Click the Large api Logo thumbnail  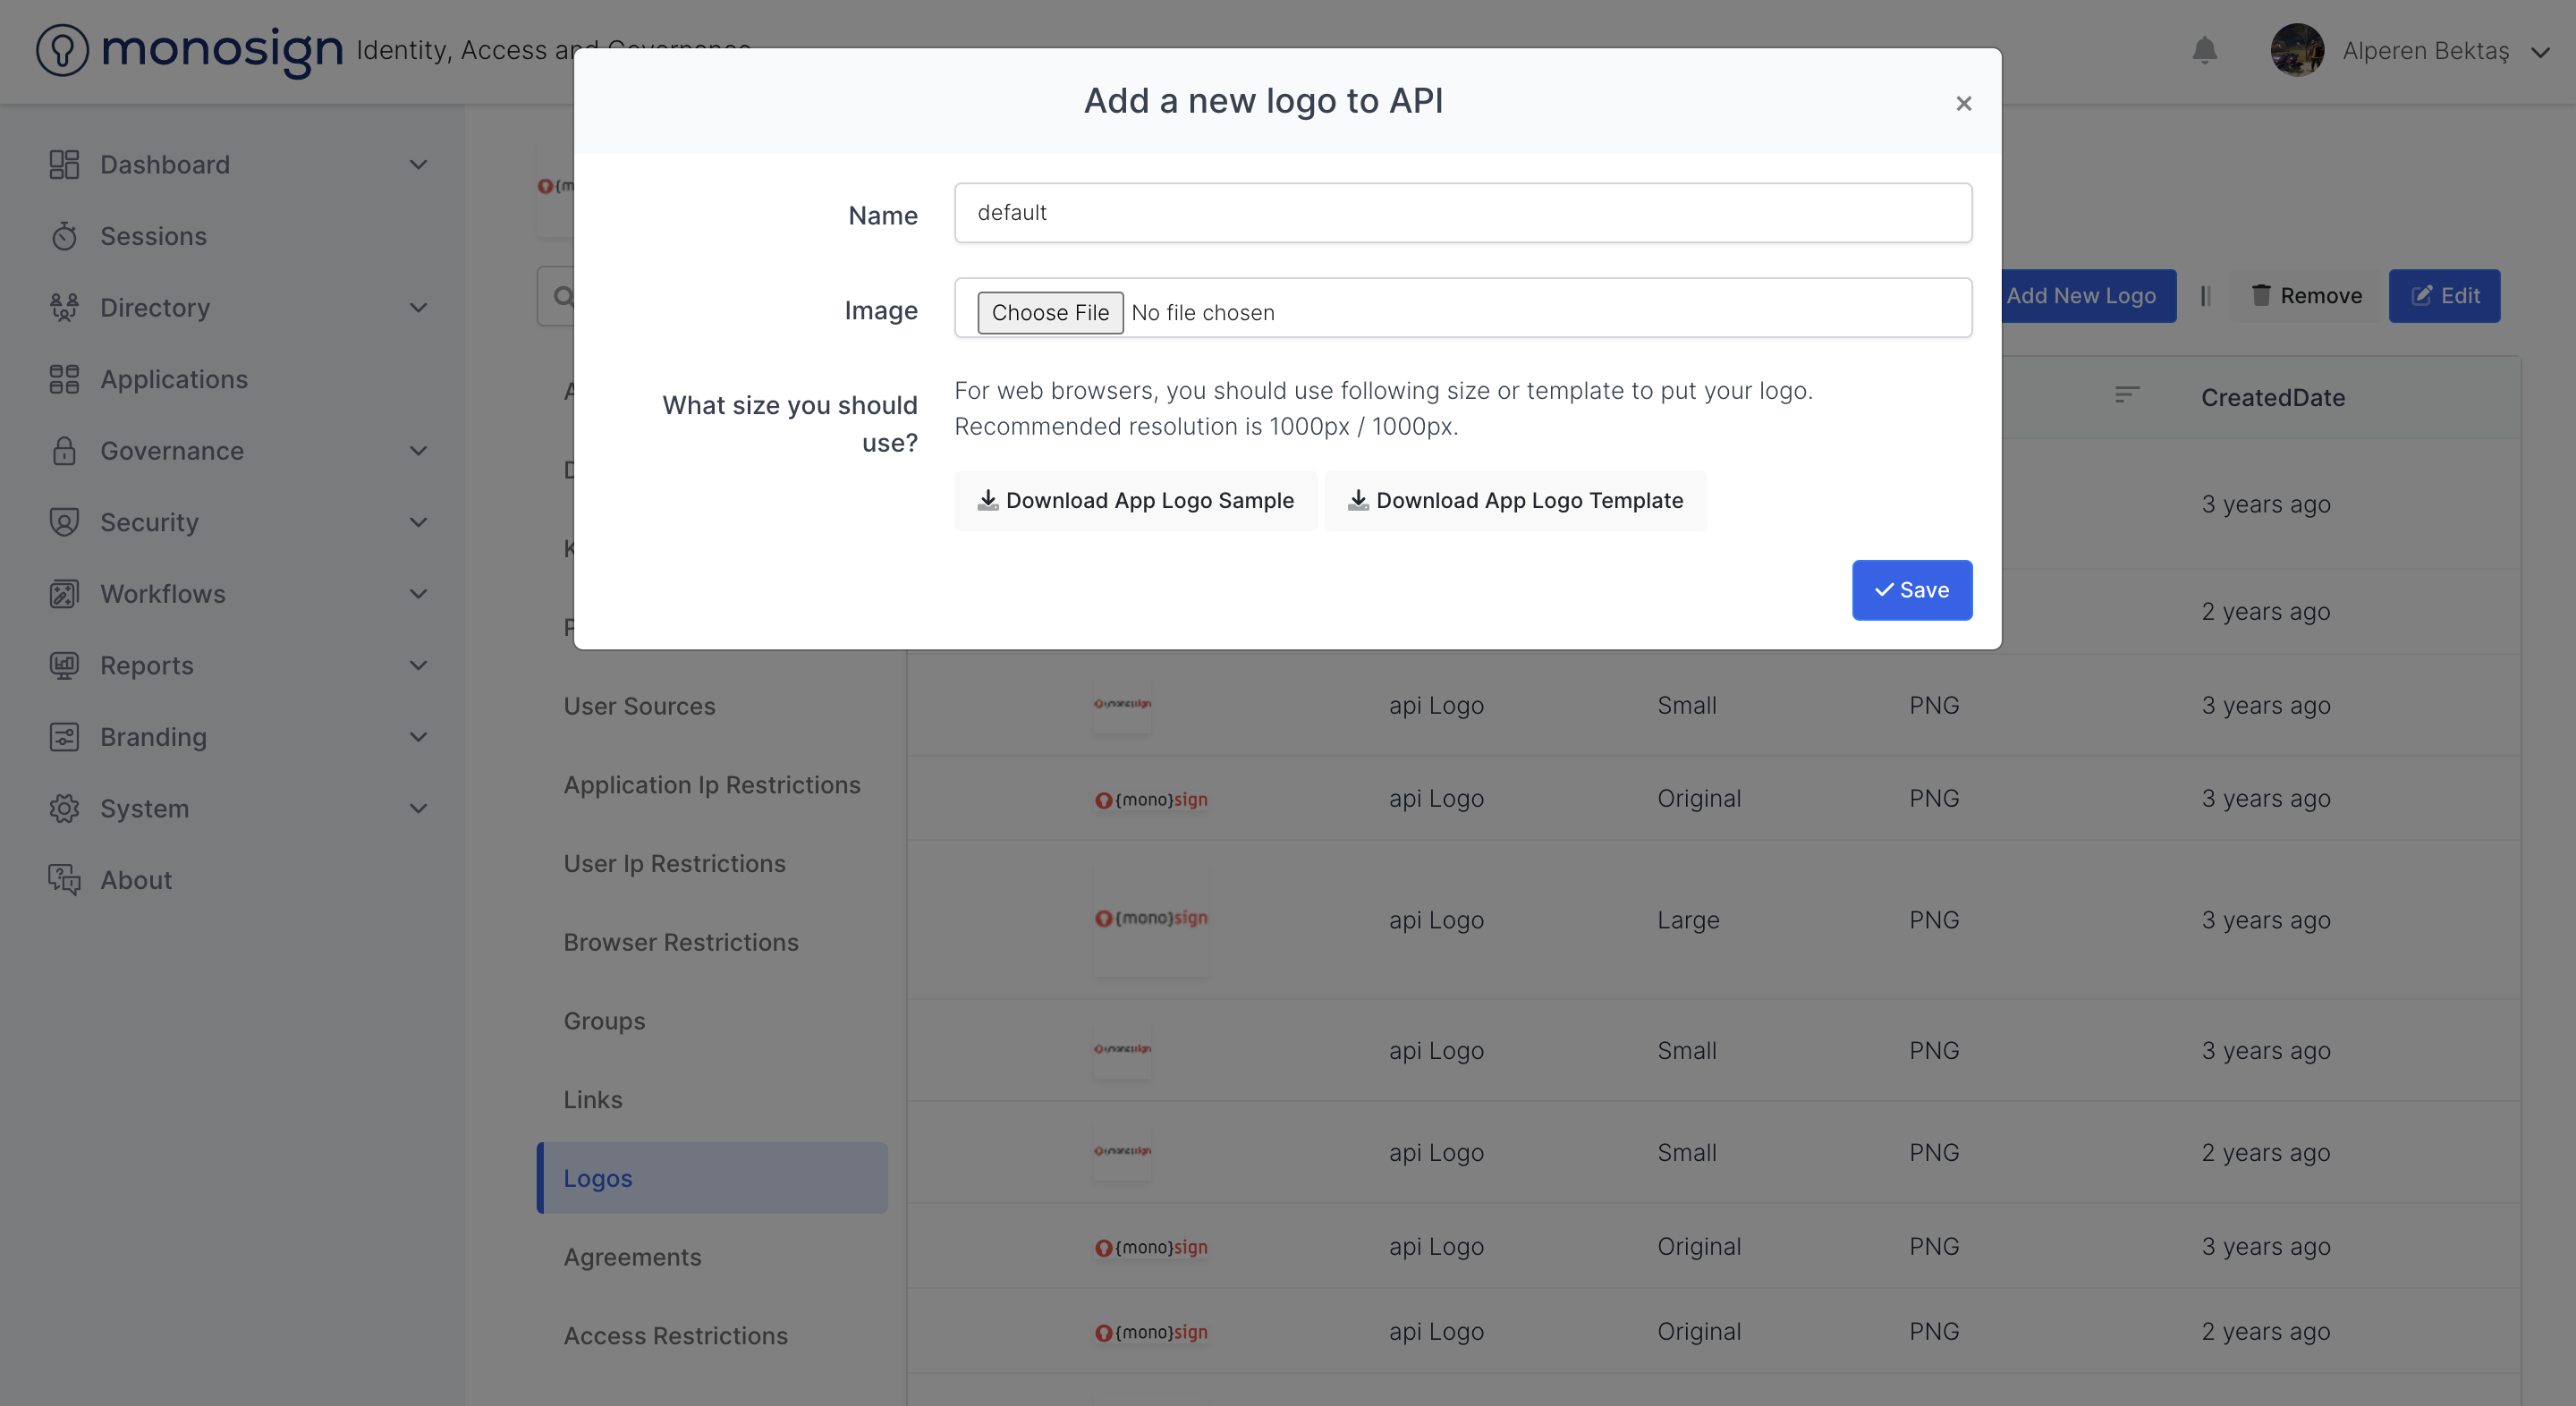pyautogui.click(x=1150, y=919)
